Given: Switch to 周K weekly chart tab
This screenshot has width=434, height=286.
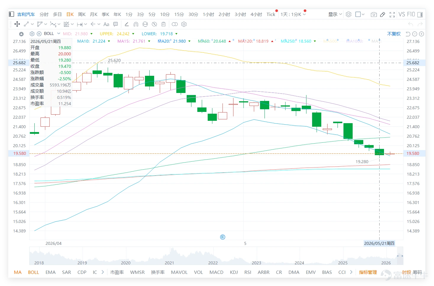Looking at the screenshot, I should [82, 14].
